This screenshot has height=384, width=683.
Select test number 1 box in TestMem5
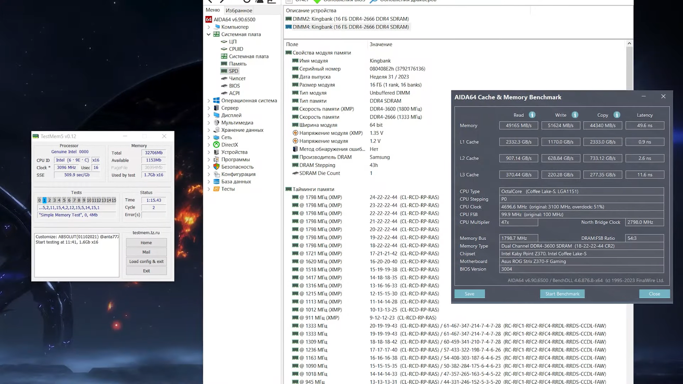(44, 200)
